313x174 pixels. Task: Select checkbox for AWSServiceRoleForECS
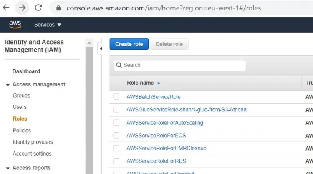[x=116, y=136]
